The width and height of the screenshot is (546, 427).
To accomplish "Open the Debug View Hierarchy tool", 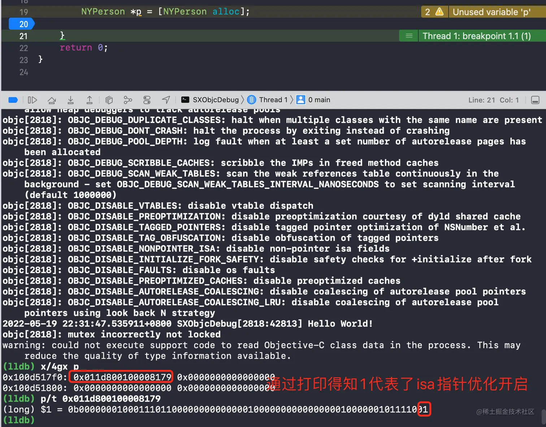I will click(109, 100).
